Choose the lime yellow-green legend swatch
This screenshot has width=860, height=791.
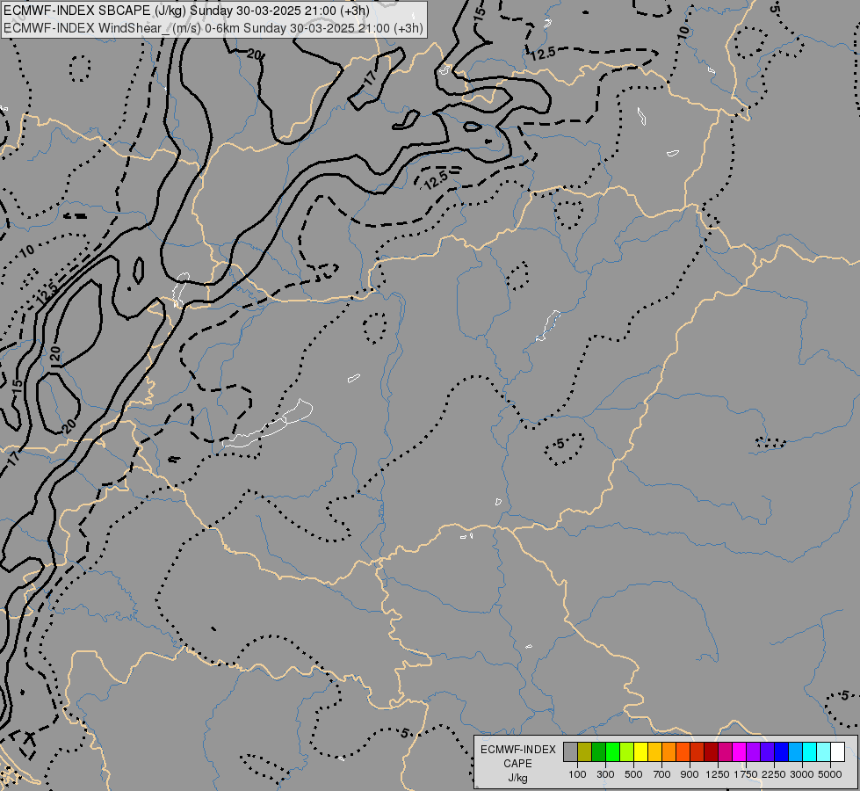coord(626,751)
